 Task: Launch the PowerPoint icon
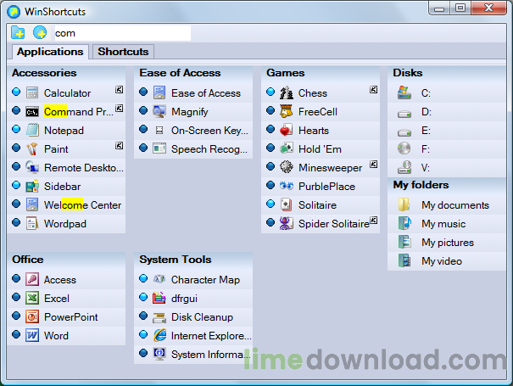click(32, 317)
